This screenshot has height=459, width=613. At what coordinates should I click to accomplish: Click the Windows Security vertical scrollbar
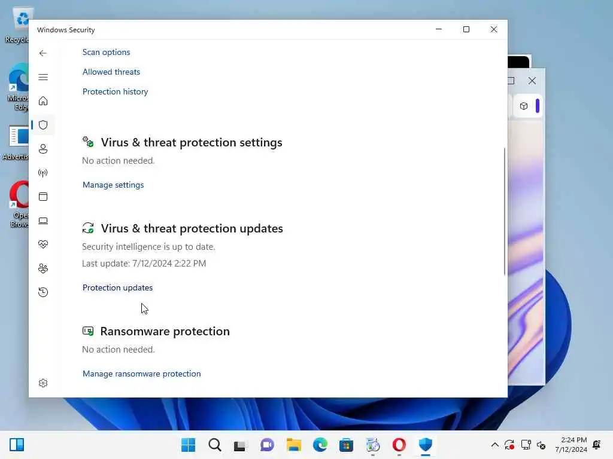coord(504,211)
